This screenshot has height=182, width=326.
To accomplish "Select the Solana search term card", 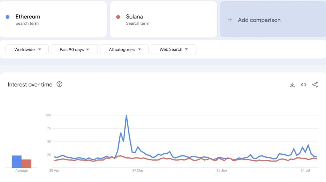I will [163, 19].
